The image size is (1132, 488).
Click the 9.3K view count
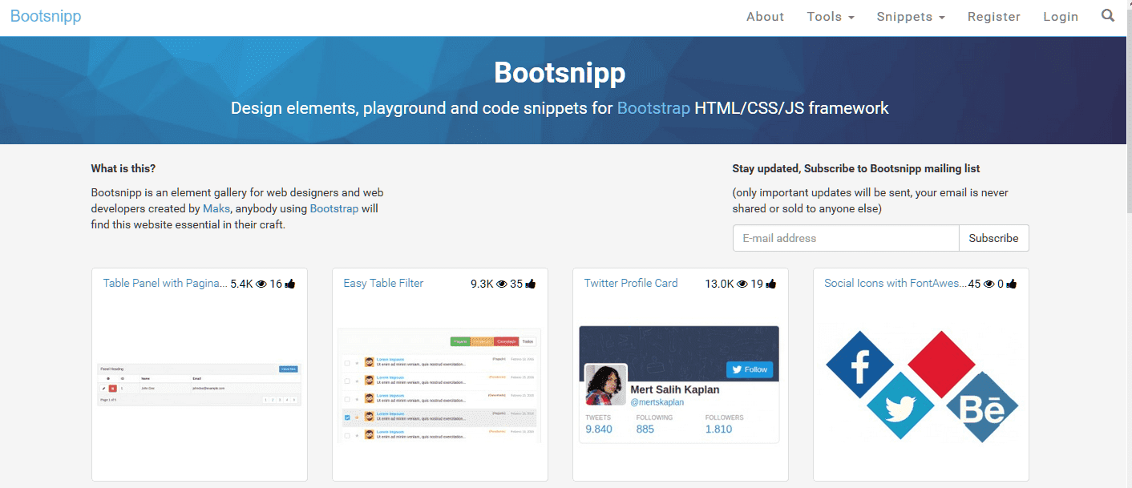point(482,284)
